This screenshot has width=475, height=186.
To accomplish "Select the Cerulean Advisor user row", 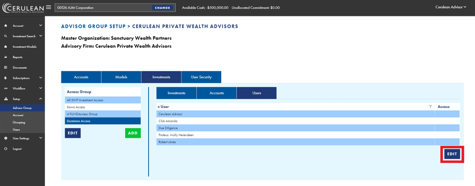I will pos(308,114).
